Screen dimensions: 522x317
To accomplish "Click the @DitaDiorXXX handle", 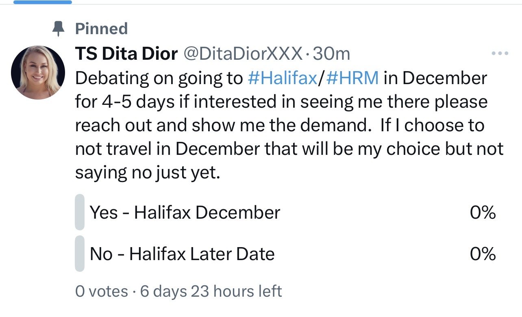I will click(x=243, y=54).
